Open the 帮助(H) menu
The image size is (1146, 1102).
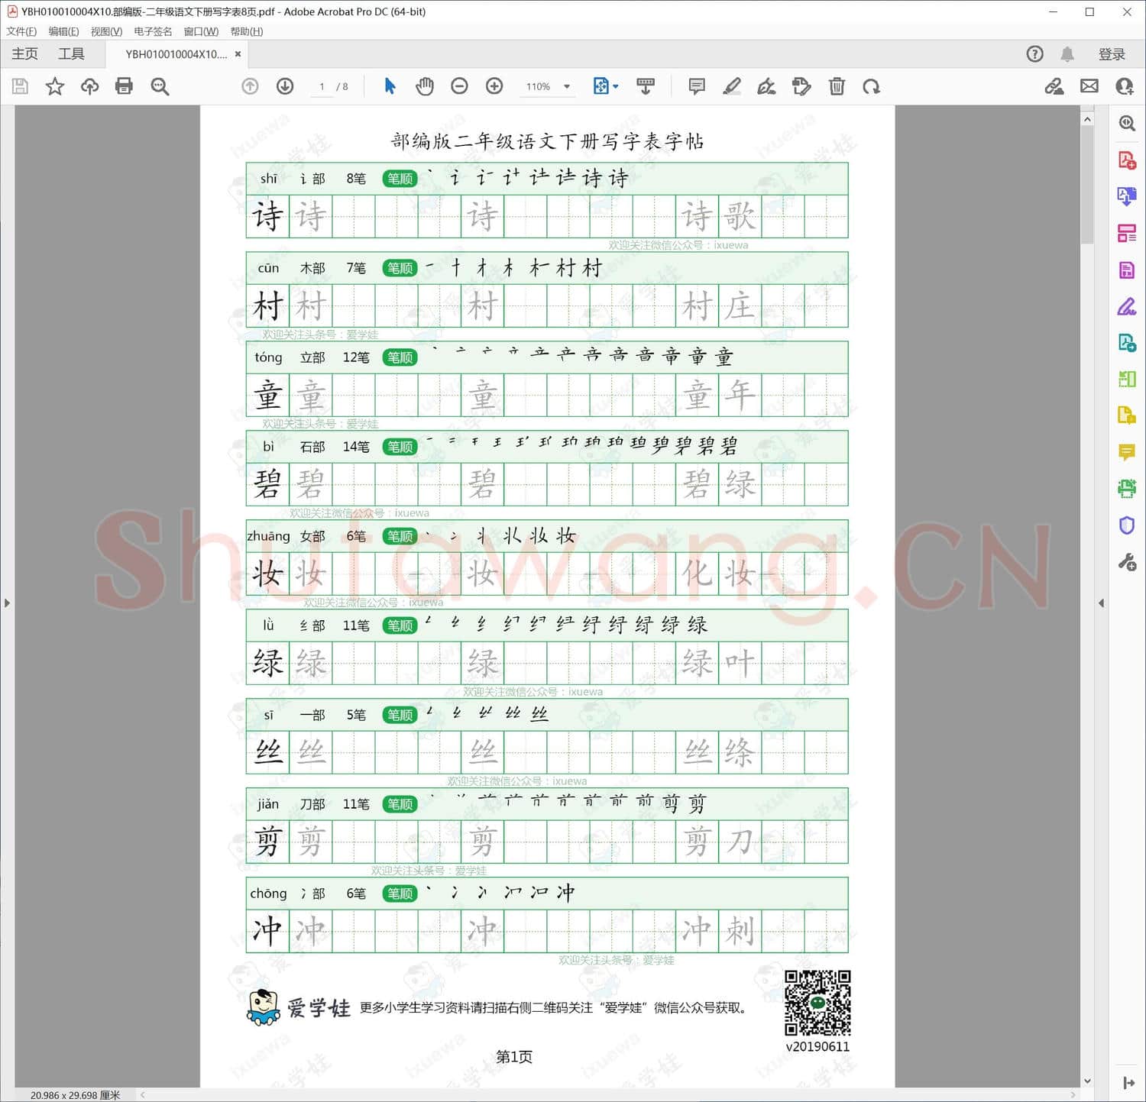point(247,31)
